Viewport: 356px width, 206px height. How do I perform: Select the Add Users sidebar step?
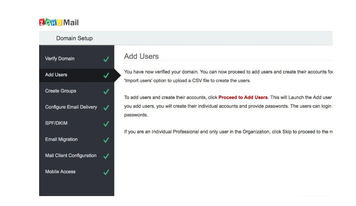[x=55, y=75]
